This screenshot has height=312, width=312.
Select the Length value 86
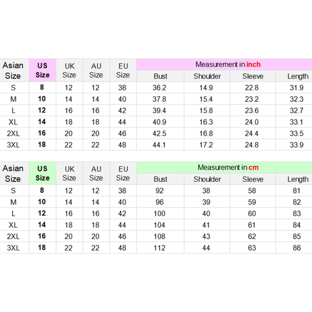click(x=297, y=248)
